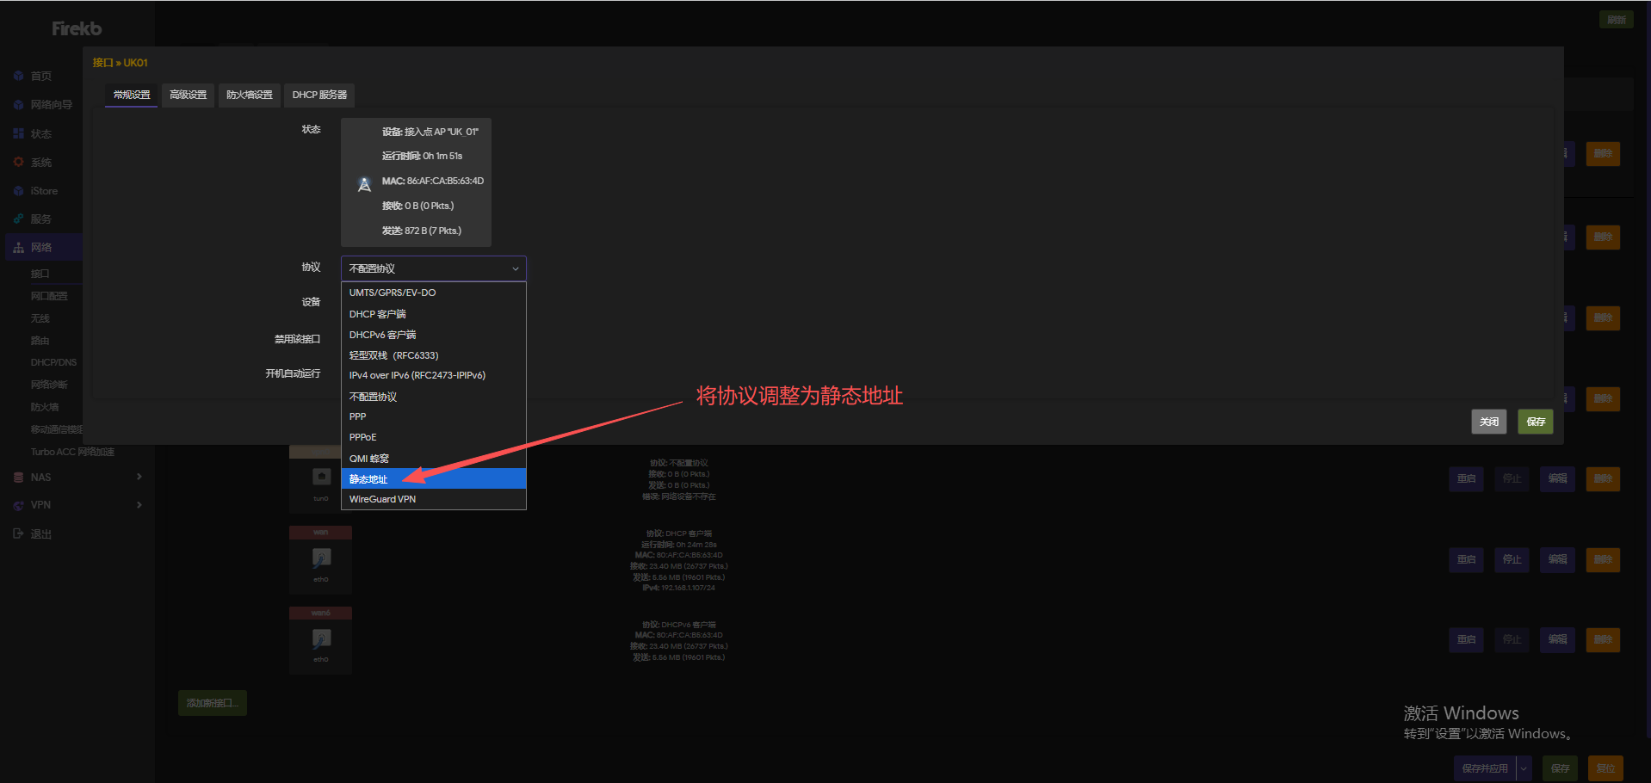
Task: Expand the NAS submenu chevron
Action: 139,477
